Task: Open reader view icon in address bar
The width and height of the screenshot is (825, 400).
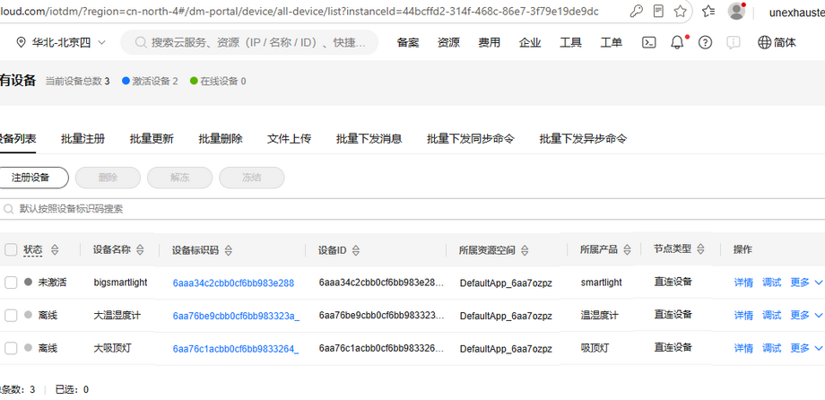Action: click(658, 11)
